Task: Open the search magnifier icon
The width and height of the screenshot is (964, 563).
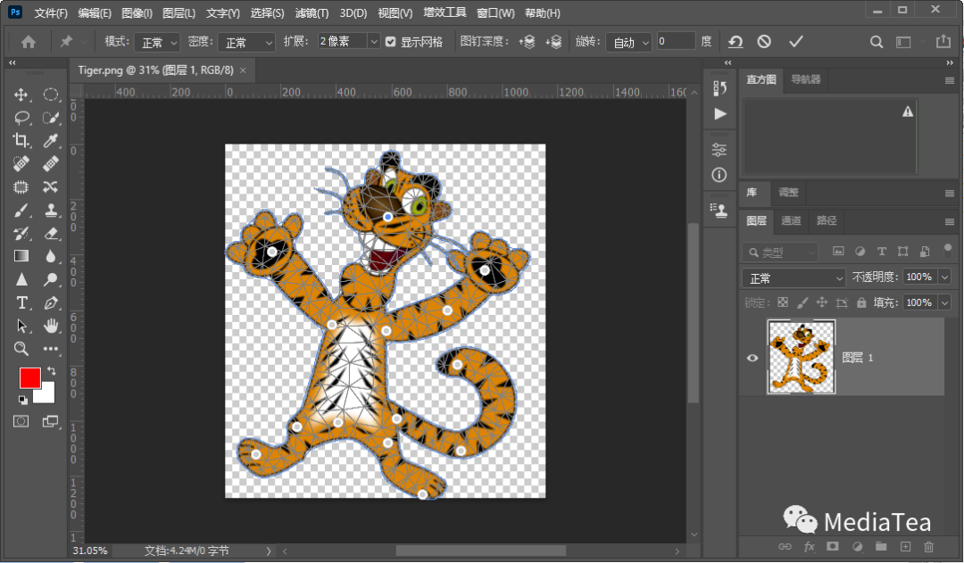Action: coord(877,42)
